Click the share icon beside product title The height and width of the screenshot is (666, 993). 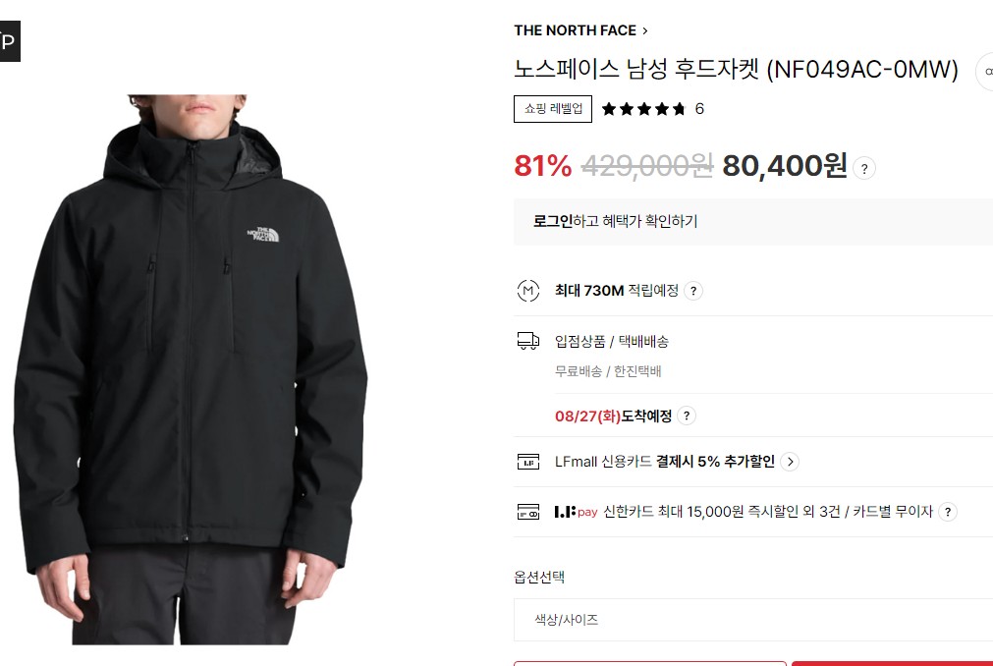[987, 72]
